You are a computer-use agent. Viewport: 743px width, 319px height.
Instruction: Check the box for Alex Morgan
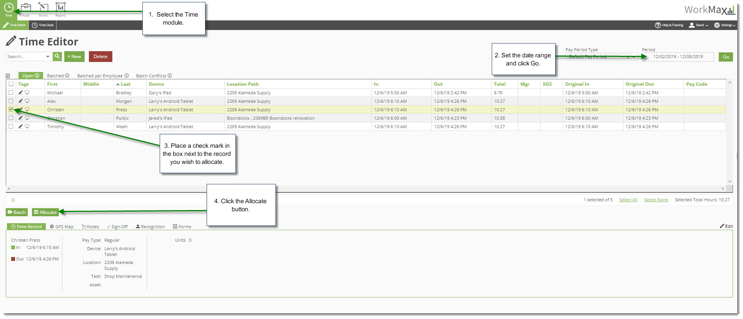tap(11, 101)
